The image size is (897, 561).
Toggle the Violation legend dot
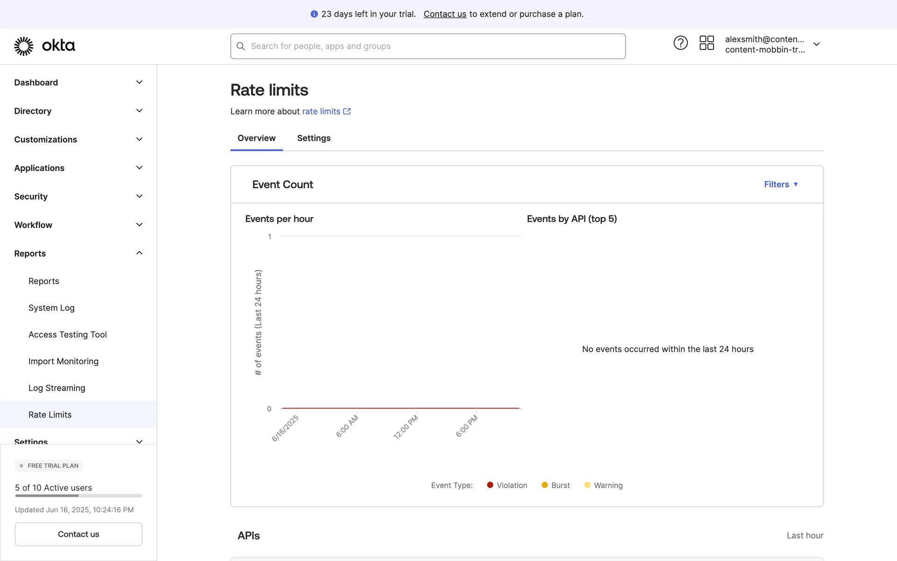point(490,485)
